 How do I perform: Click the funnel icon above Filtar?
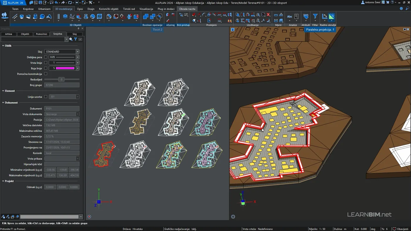tap(315, 17)
